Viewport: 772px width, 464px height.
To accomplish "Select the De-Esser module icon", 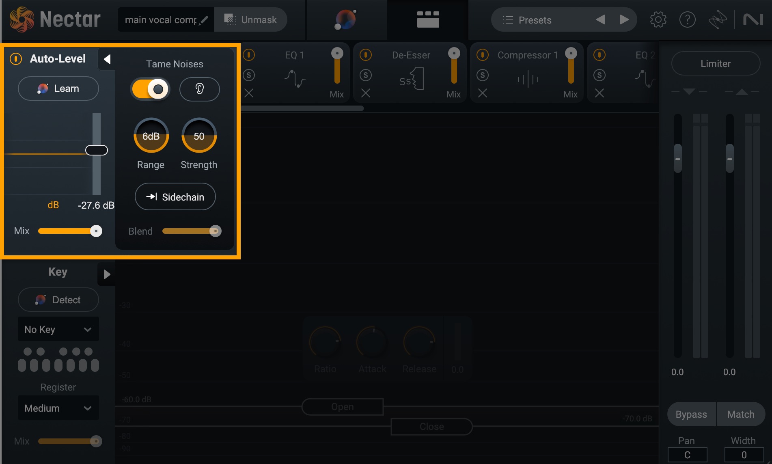I will (412, 78).
